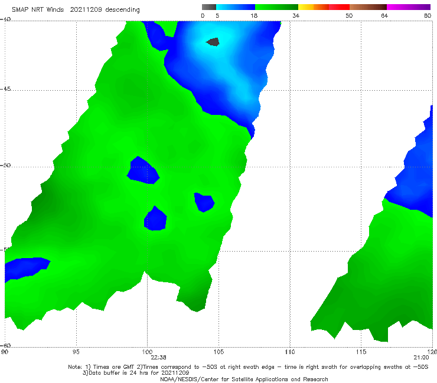Image resolution: width=437 pixels, height=383 pixels.
Task: Click the longitude label "100"
Action: click(147, 352)
